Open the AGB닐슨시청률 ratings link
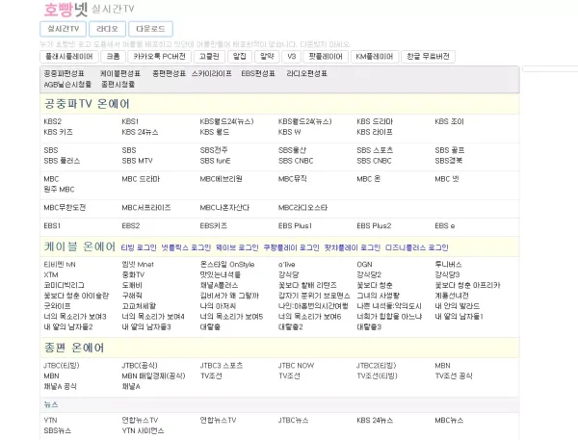The image size is (578, 440). (67, 85)
